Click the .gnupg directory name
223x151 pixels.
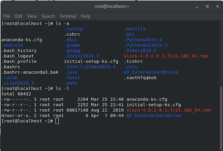72,51
